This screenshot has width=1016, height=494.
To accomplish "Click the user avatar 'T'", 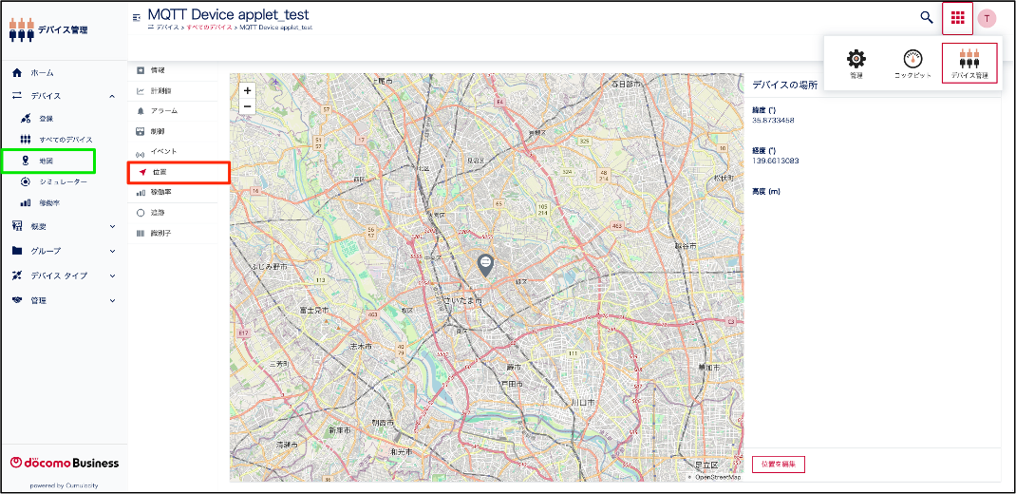I will pyautogui.click(x=988, y=18).
